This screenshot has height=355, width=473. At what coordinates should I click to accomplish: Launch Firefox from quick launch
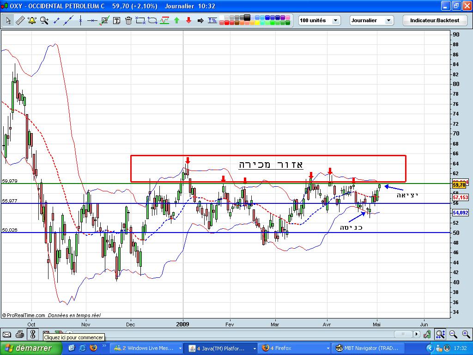point(93,348)
